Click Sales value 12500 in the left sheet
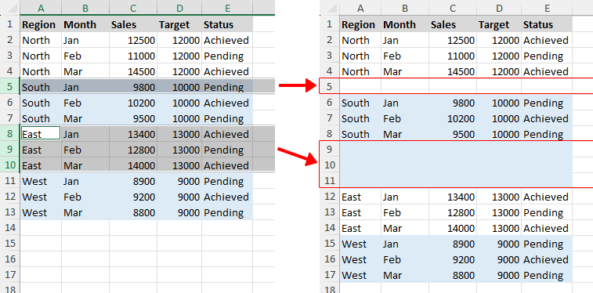 click(x=133, y=40)
